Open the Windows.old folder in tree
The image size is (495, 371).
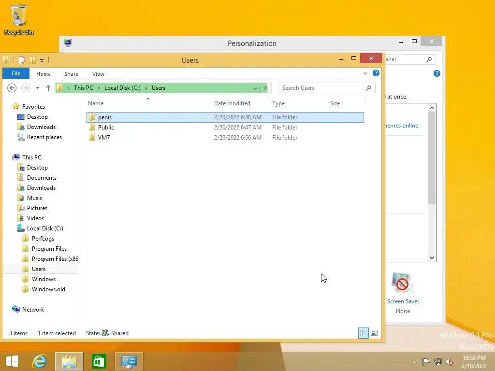coord(48,289)
